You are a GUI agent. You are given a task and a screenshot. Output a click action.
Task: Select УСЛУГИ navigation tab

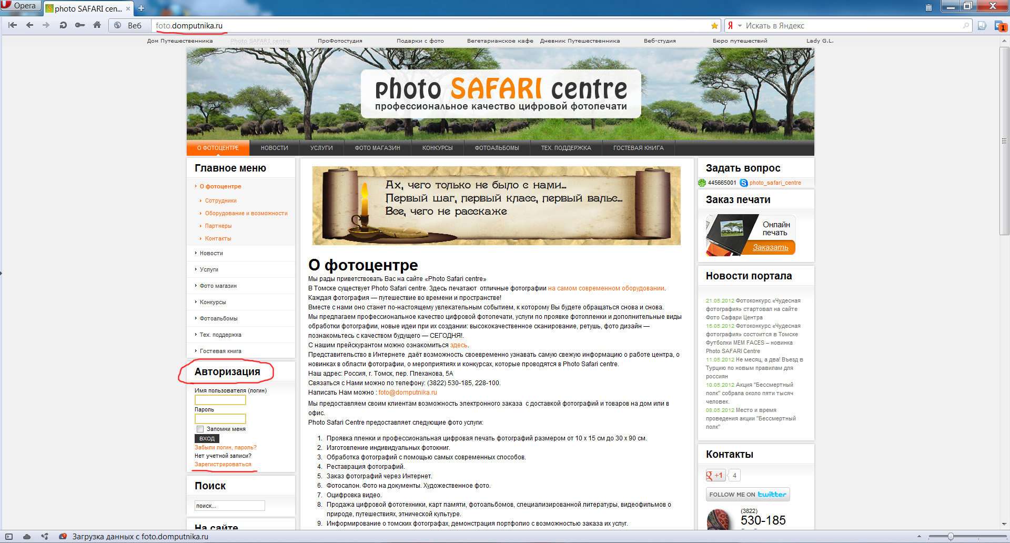point(321,148)
